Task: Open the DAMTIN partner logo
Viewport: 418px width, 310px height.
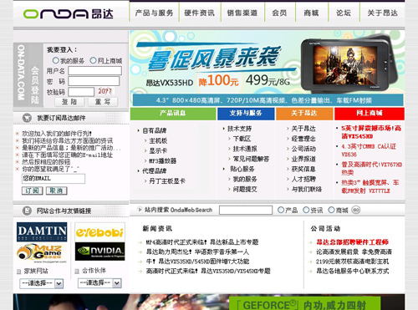Action: pyautogui.click(x=42, y=231)
